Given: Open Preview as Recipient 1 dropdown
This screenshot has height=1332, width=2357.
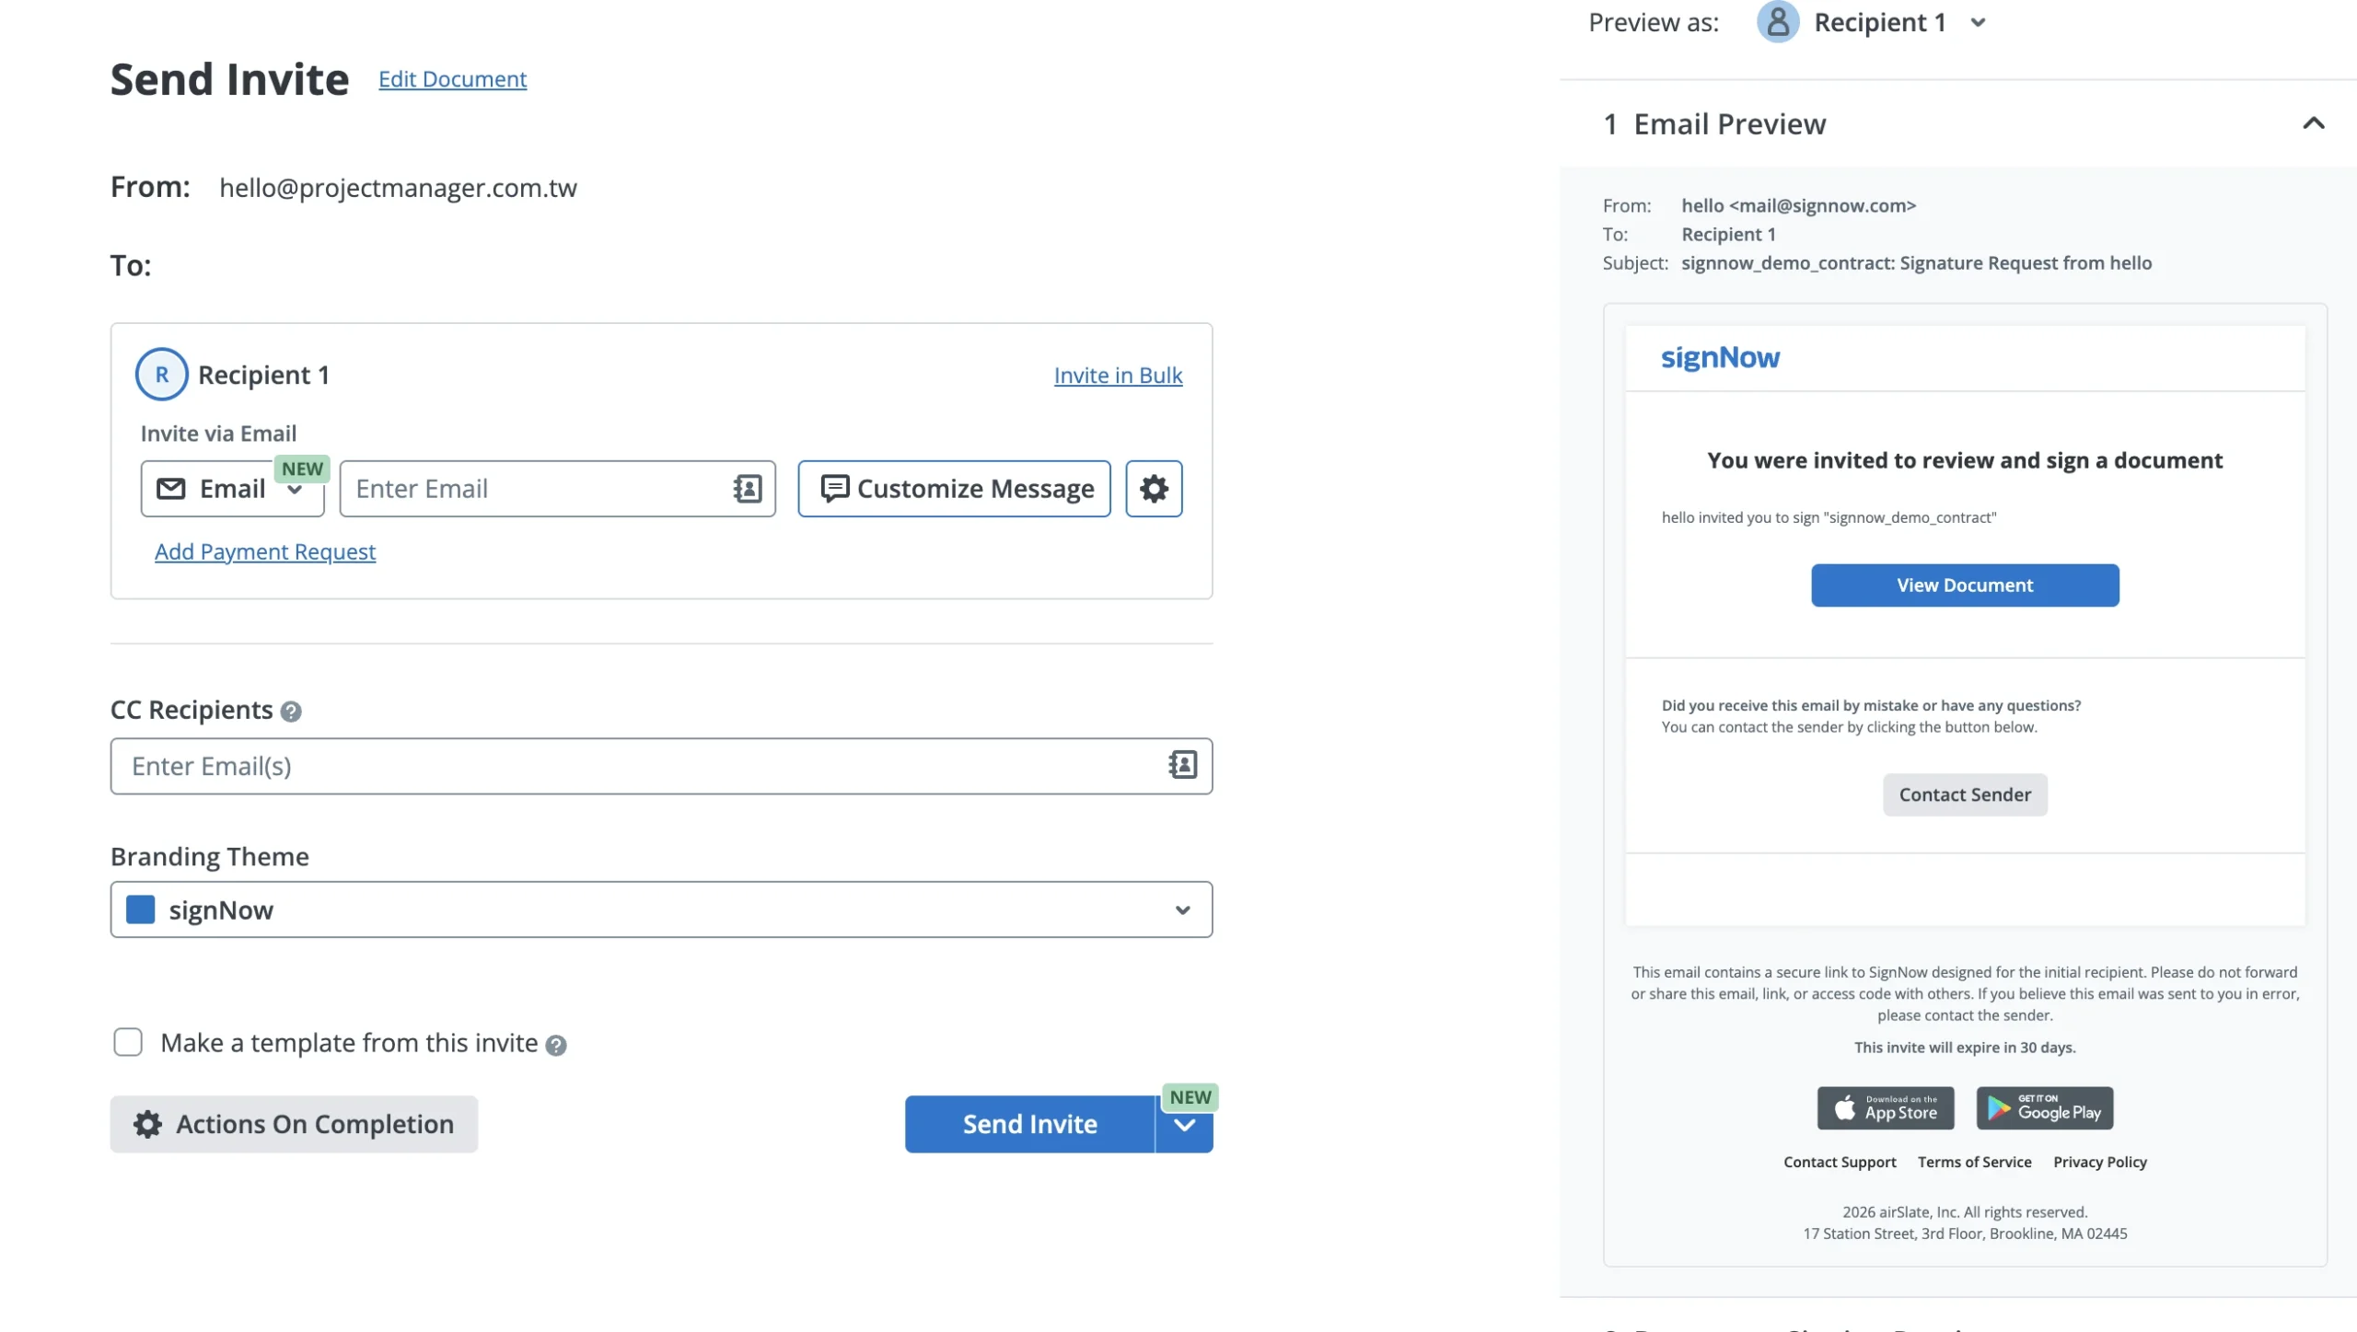Looking at the screenshot, I should coord(1978,23).
